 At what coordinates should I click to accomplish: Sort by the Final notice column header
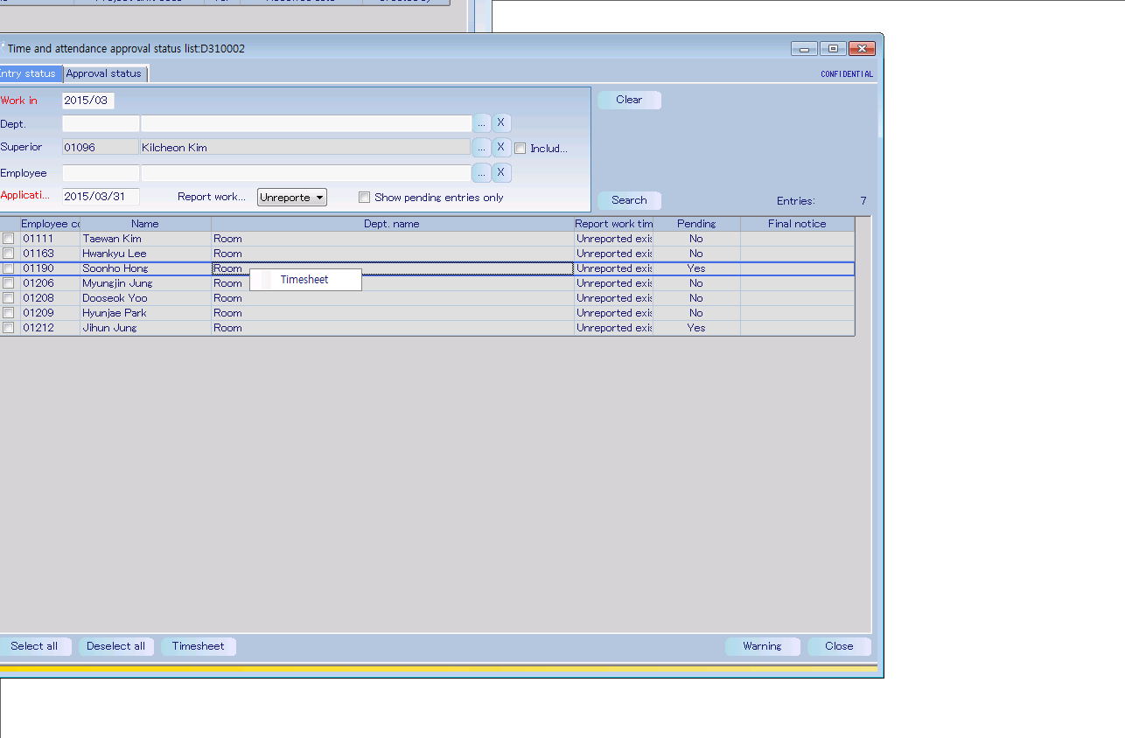coord(797,224)
